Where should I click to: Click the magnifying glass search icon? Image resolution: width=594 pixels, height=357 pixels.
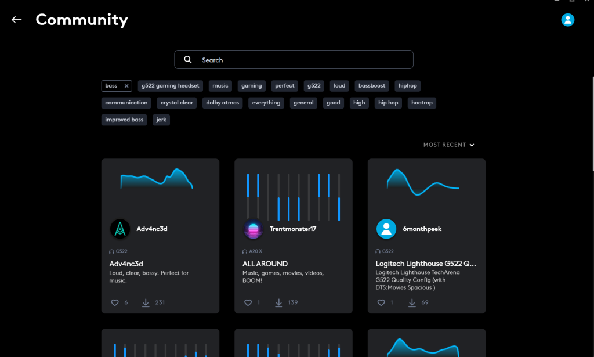(x=188, y=60)
